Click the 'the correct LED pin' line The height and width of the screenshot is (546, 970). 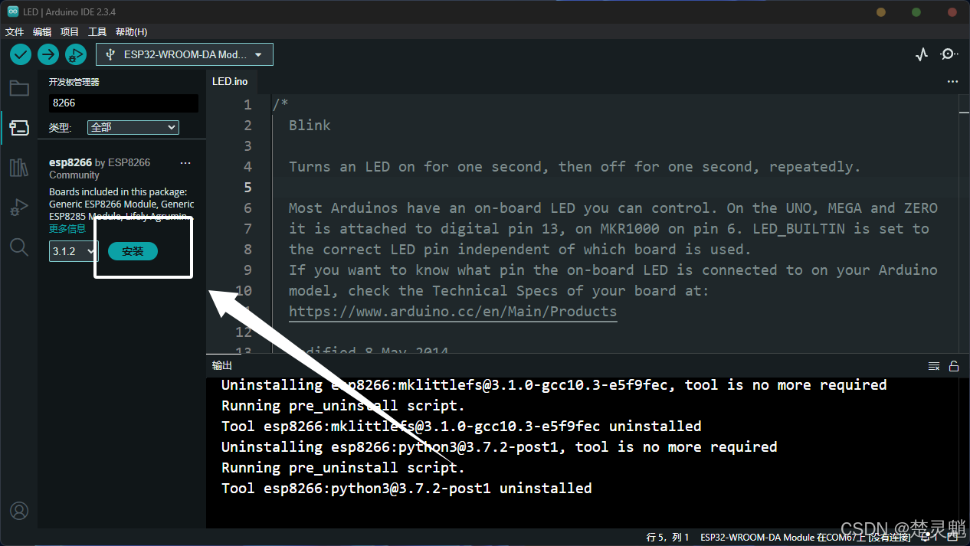[x=520, y=250]
